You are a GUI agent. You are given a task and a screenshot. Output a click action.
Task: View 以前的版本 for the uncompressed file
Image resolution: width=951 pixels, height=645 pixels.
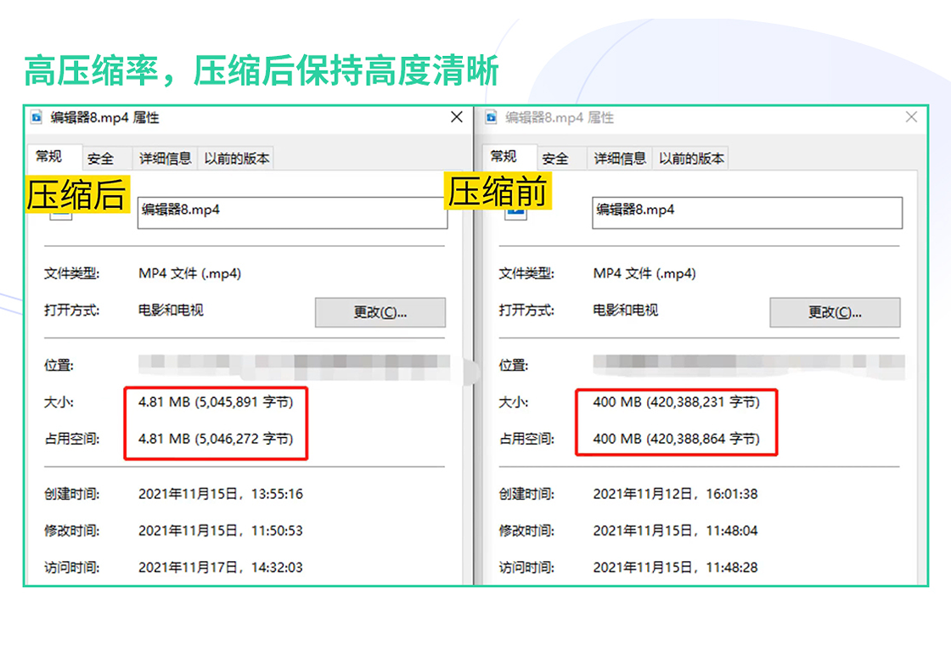click(690, 158)
